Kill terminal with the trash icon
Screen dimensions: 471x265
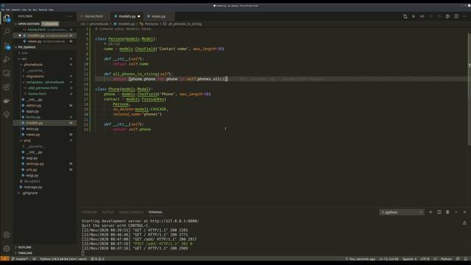pyautogui.click(x=447, y=212)
